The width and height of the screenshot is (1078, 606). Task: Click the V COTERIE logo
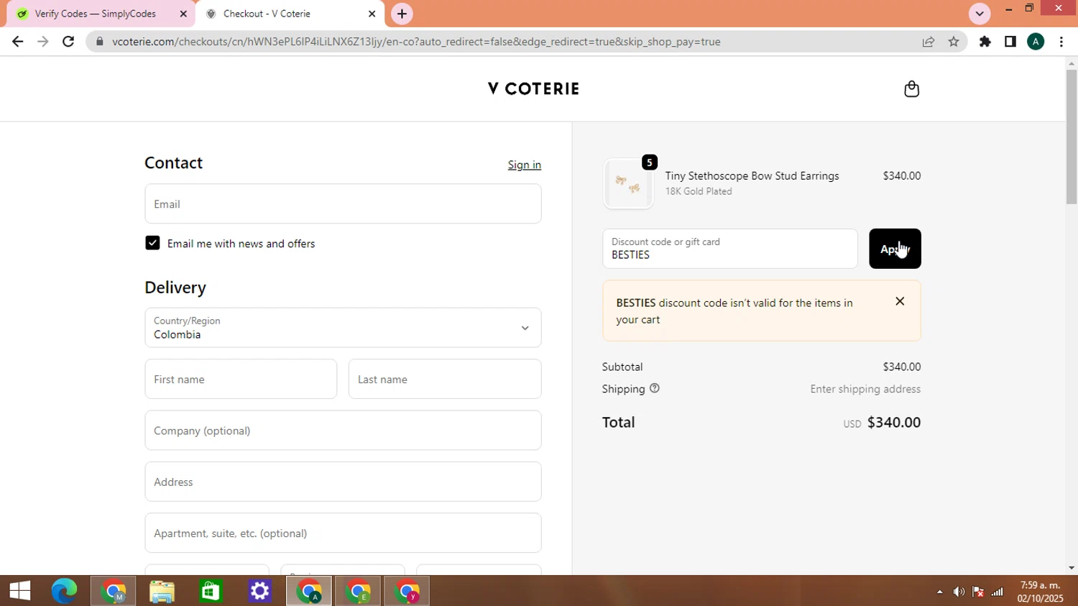[x=533, y=88]
